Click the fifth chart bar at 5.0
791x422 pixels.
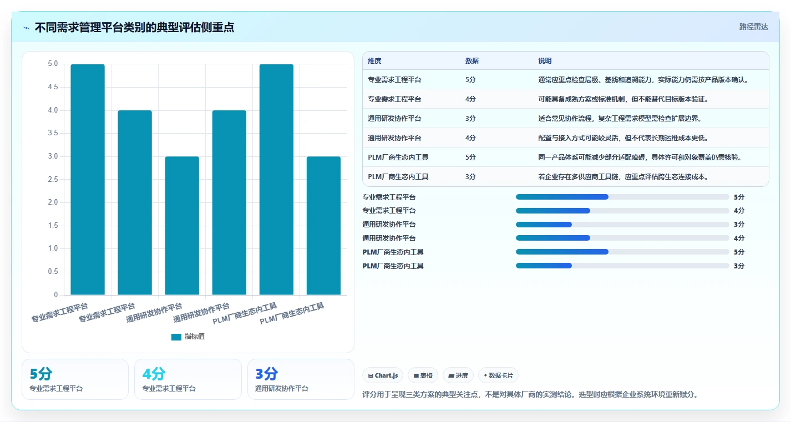276,180
